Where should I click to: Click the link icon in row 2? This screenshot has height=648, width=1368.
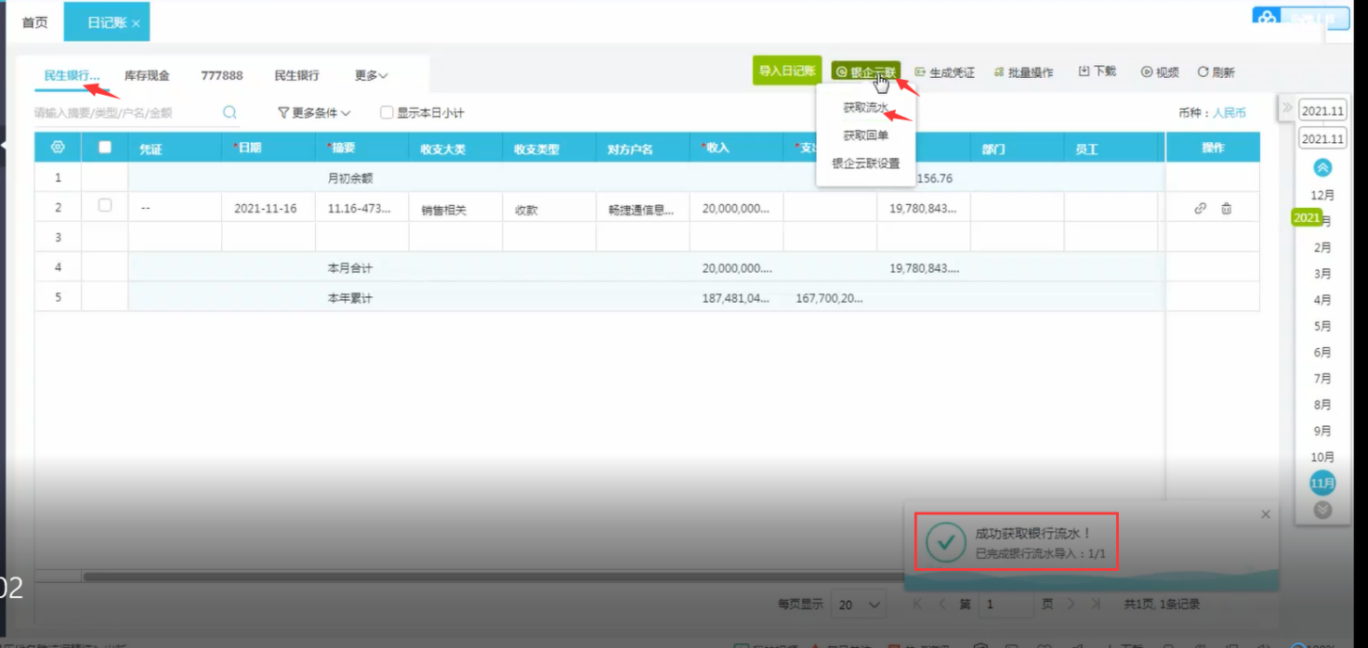point(1200,209)
